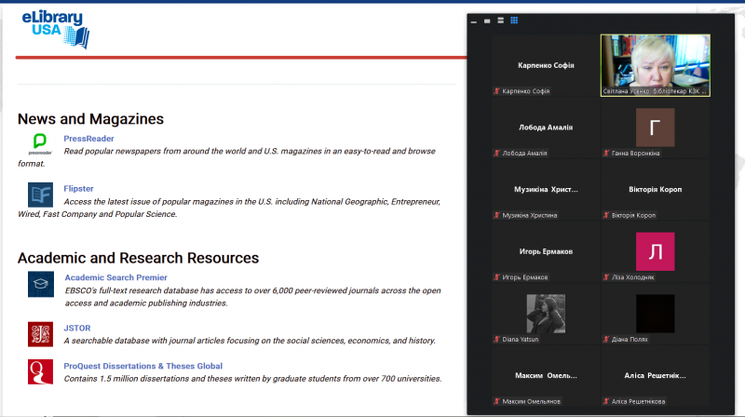
Task: Open the PressReader link
Action: click(88, 138)
